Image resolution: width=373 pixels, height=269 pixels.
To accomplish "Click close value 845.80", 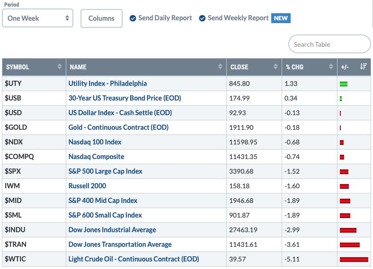I will tap(240, 84).
